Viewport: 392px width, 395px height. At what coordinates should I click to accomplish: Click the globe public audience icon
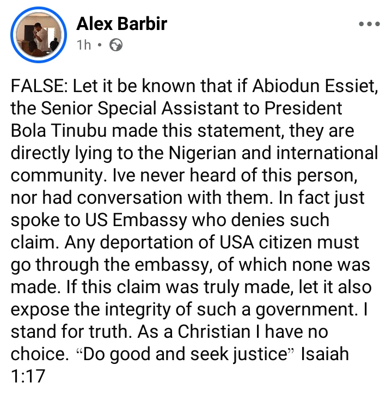point(116,45)
